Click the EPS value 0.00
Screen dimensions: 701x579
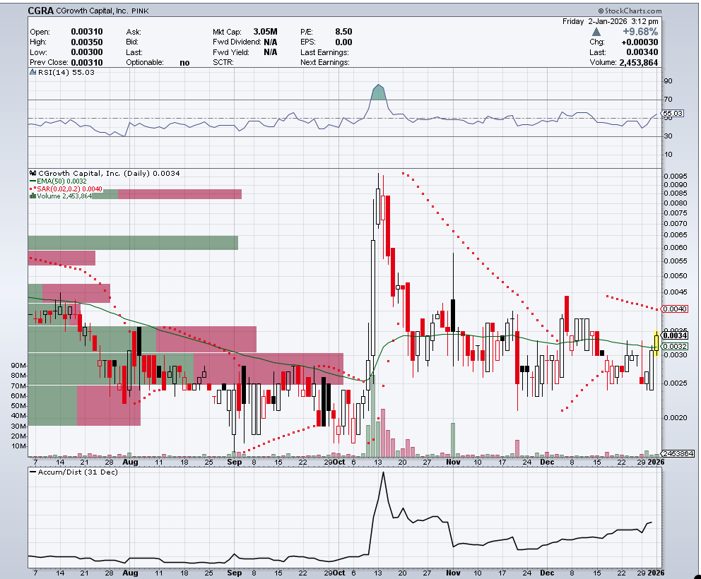(x=344, y=42)
